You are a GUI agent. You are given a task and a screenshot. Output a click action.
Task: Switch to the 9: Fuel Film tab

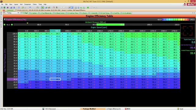(115, 13)
